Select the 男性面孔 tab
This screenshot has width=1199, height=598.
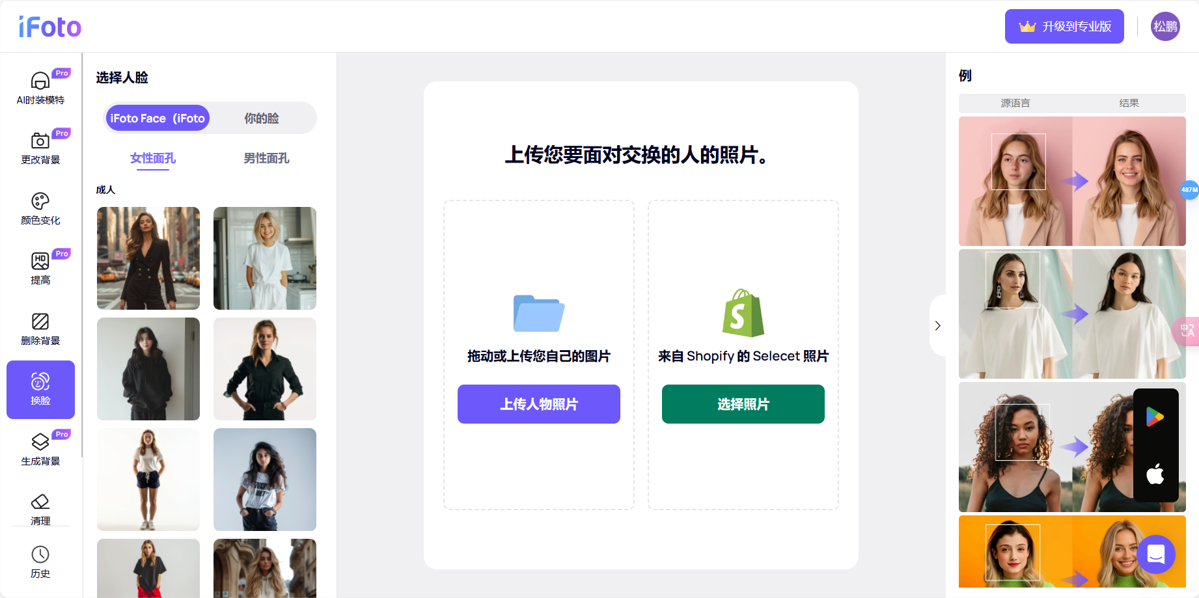267,158
